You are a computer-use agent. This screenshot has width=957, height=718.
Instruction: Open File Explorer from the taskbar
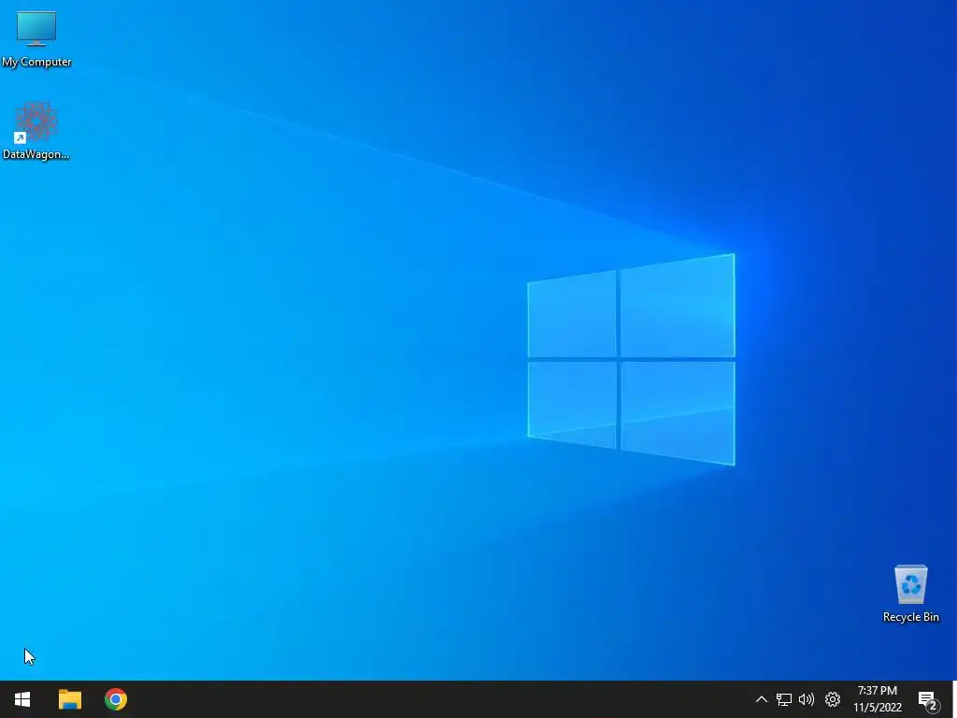pos(69,699)
